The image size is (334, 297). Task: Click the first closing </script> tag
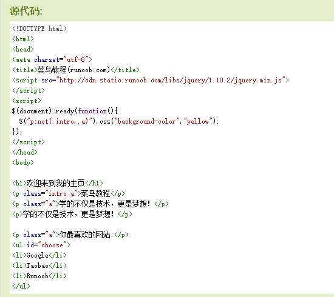[29, 90]
